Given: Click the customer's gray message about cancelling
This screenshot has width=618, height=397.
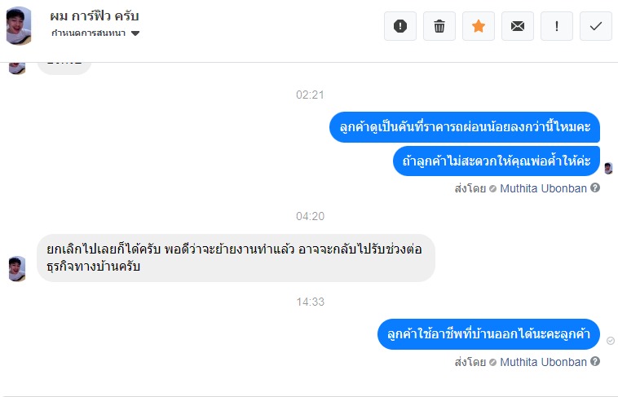Looking at the screenshot, I should point(236,258).
